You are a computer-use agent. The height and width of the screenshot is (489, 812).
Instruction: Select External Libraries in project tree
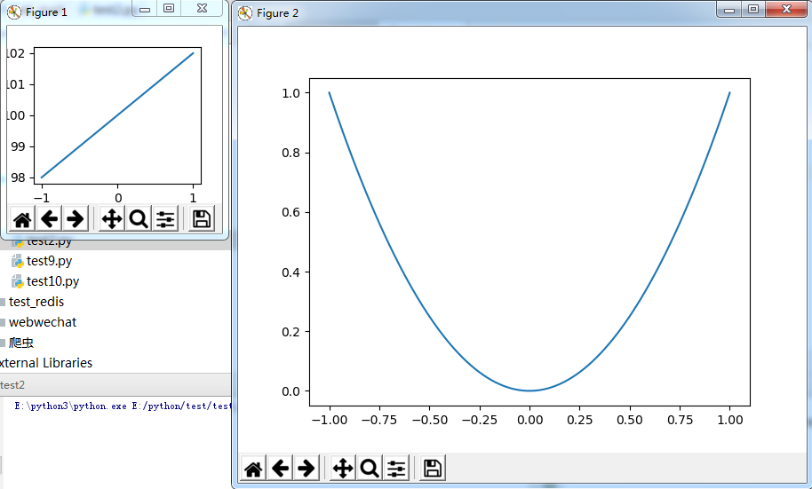click(45, 363)
